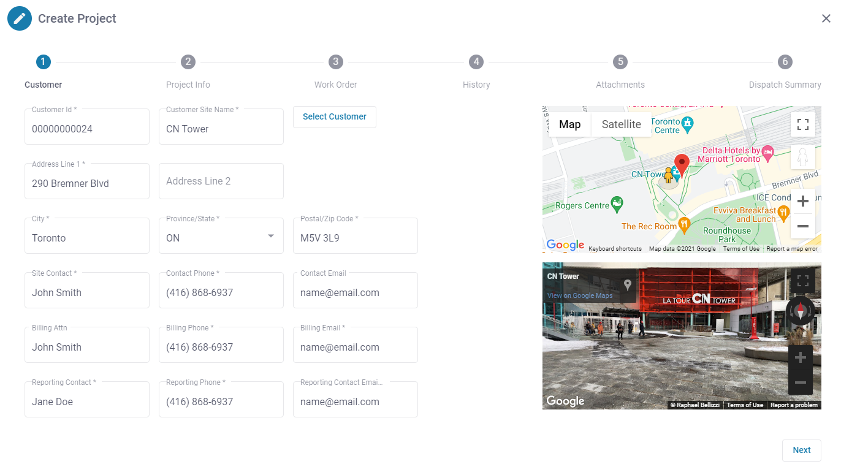Click the Address Line 1 field

tap(87, 181)
